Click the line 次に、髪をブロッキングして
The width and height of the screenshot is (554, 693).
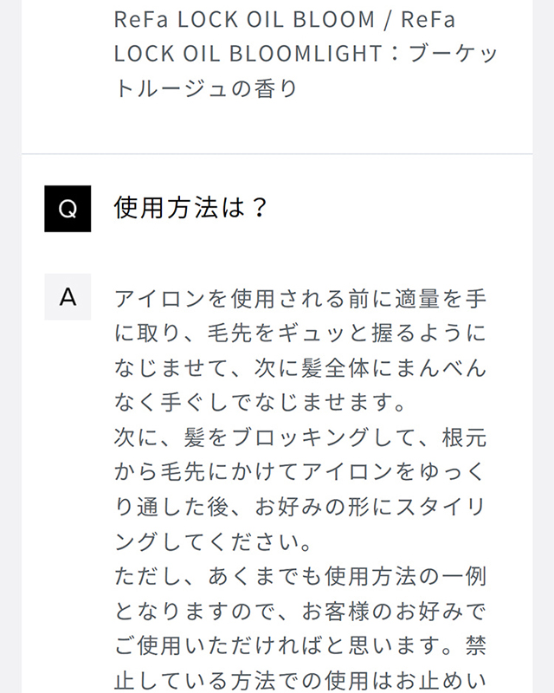pos(300,437)
